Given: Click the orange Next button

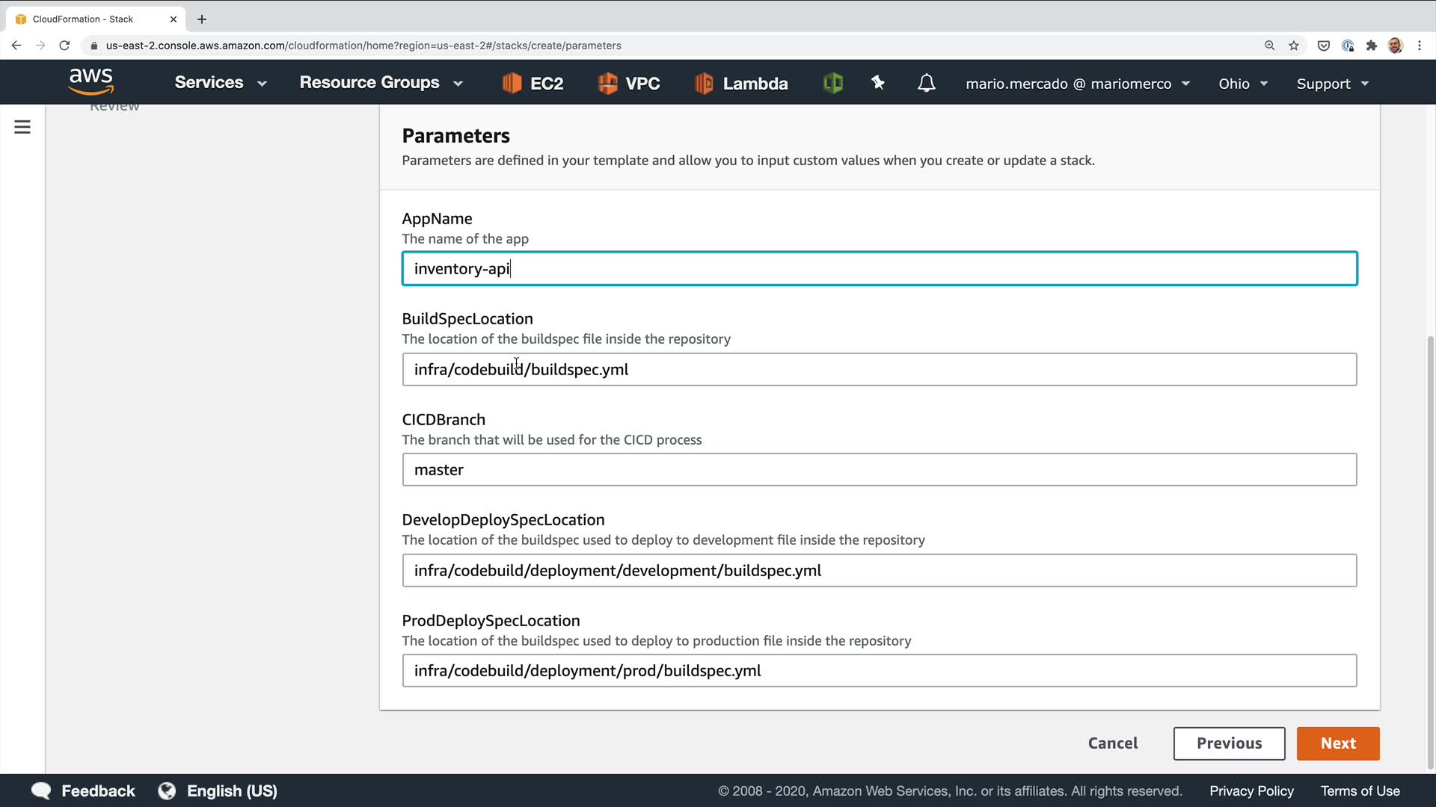Looking at the screenshot, I should tap(1337, 743).
